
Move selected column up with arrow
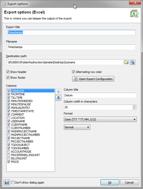(x=58, y=92)
